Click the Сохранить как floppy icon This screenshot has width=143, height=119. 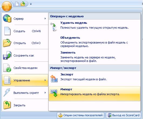point(7,55)
